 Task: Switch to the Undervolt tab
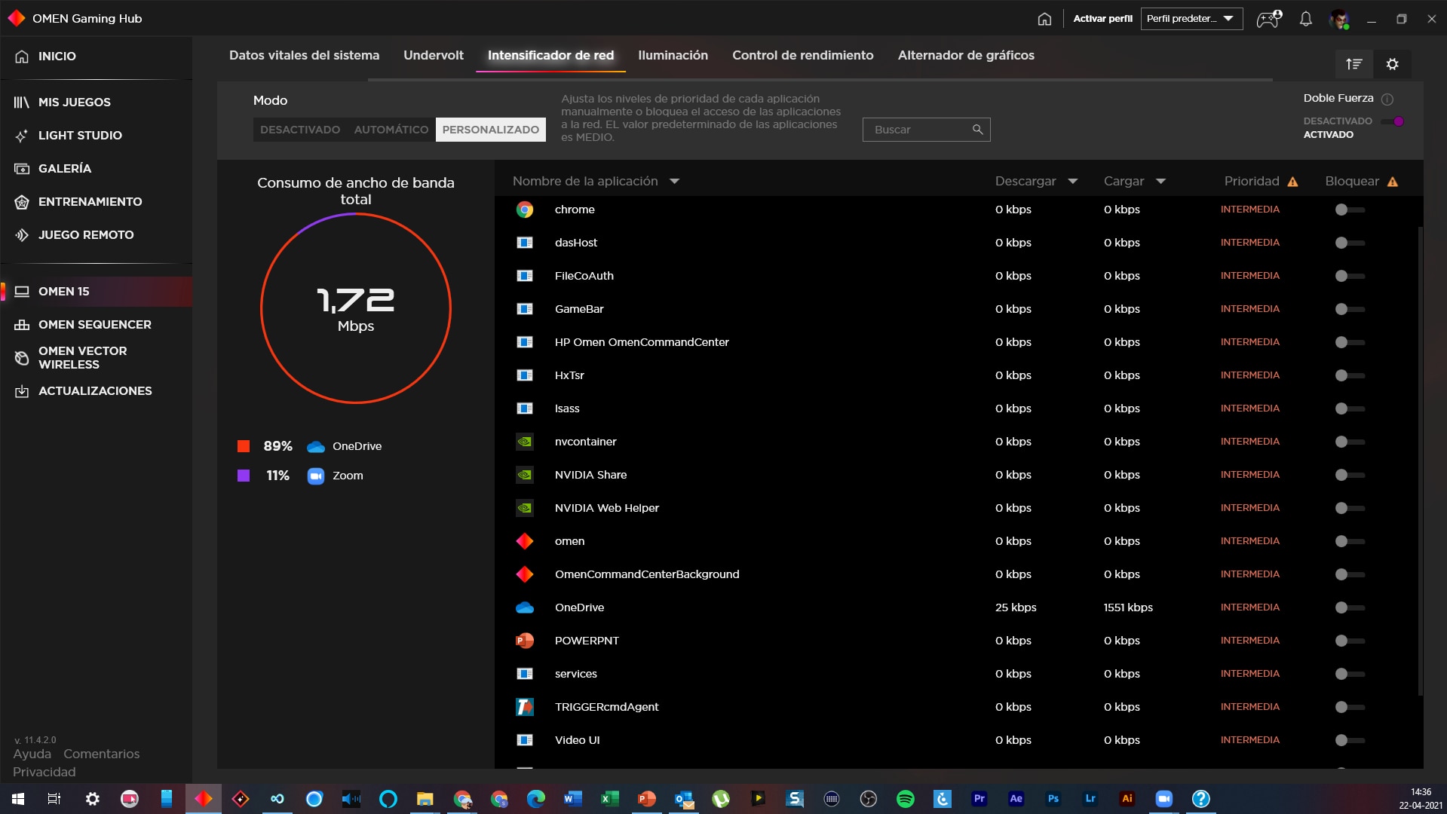point(434,55)
